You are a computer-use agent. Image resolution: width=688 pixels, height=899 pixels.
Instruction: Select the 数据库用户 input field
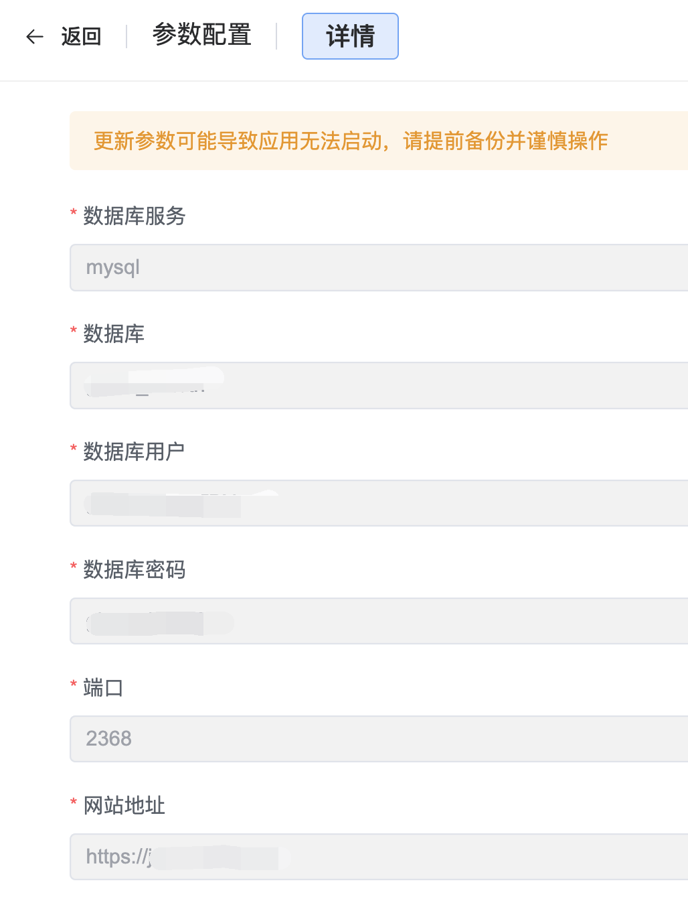tap(378, 504)
